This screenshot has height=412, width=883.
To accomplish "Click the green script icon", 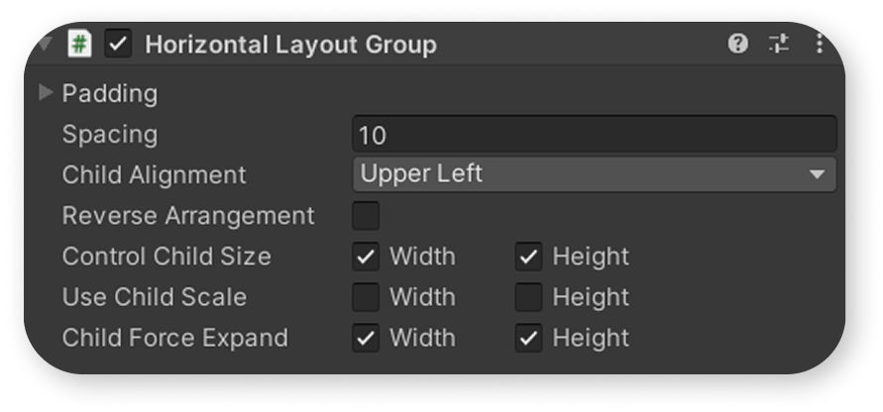I will point(79,44).
